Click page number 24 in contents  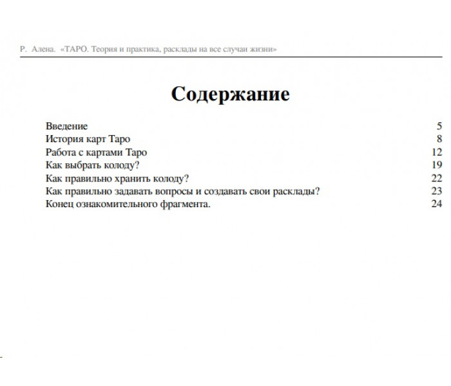click(437, 204)
